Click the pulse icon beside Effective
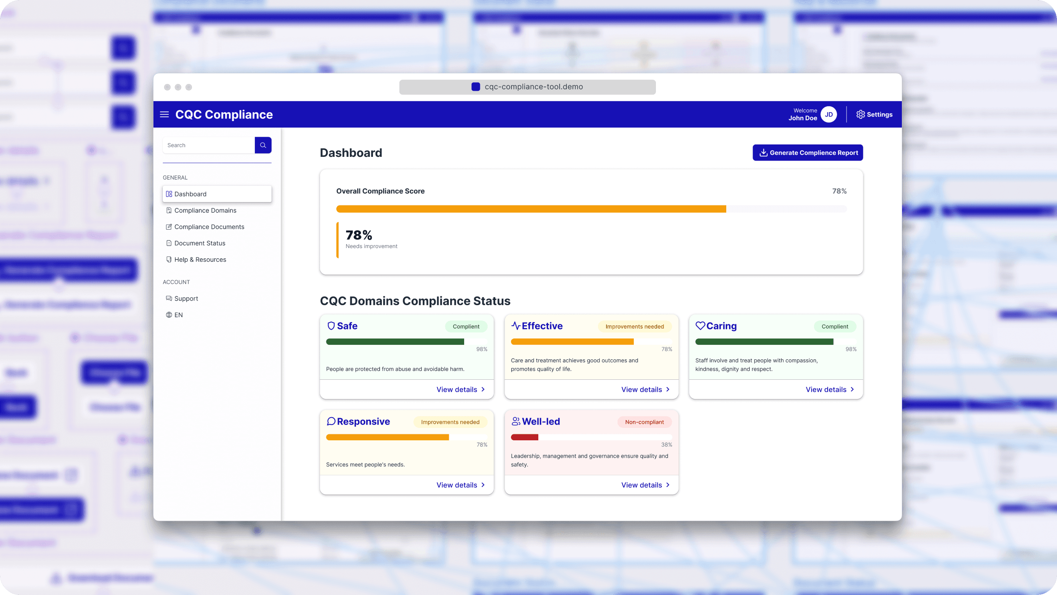Image resolution: width=1057 pixels, height=595 pixels. 515,326
